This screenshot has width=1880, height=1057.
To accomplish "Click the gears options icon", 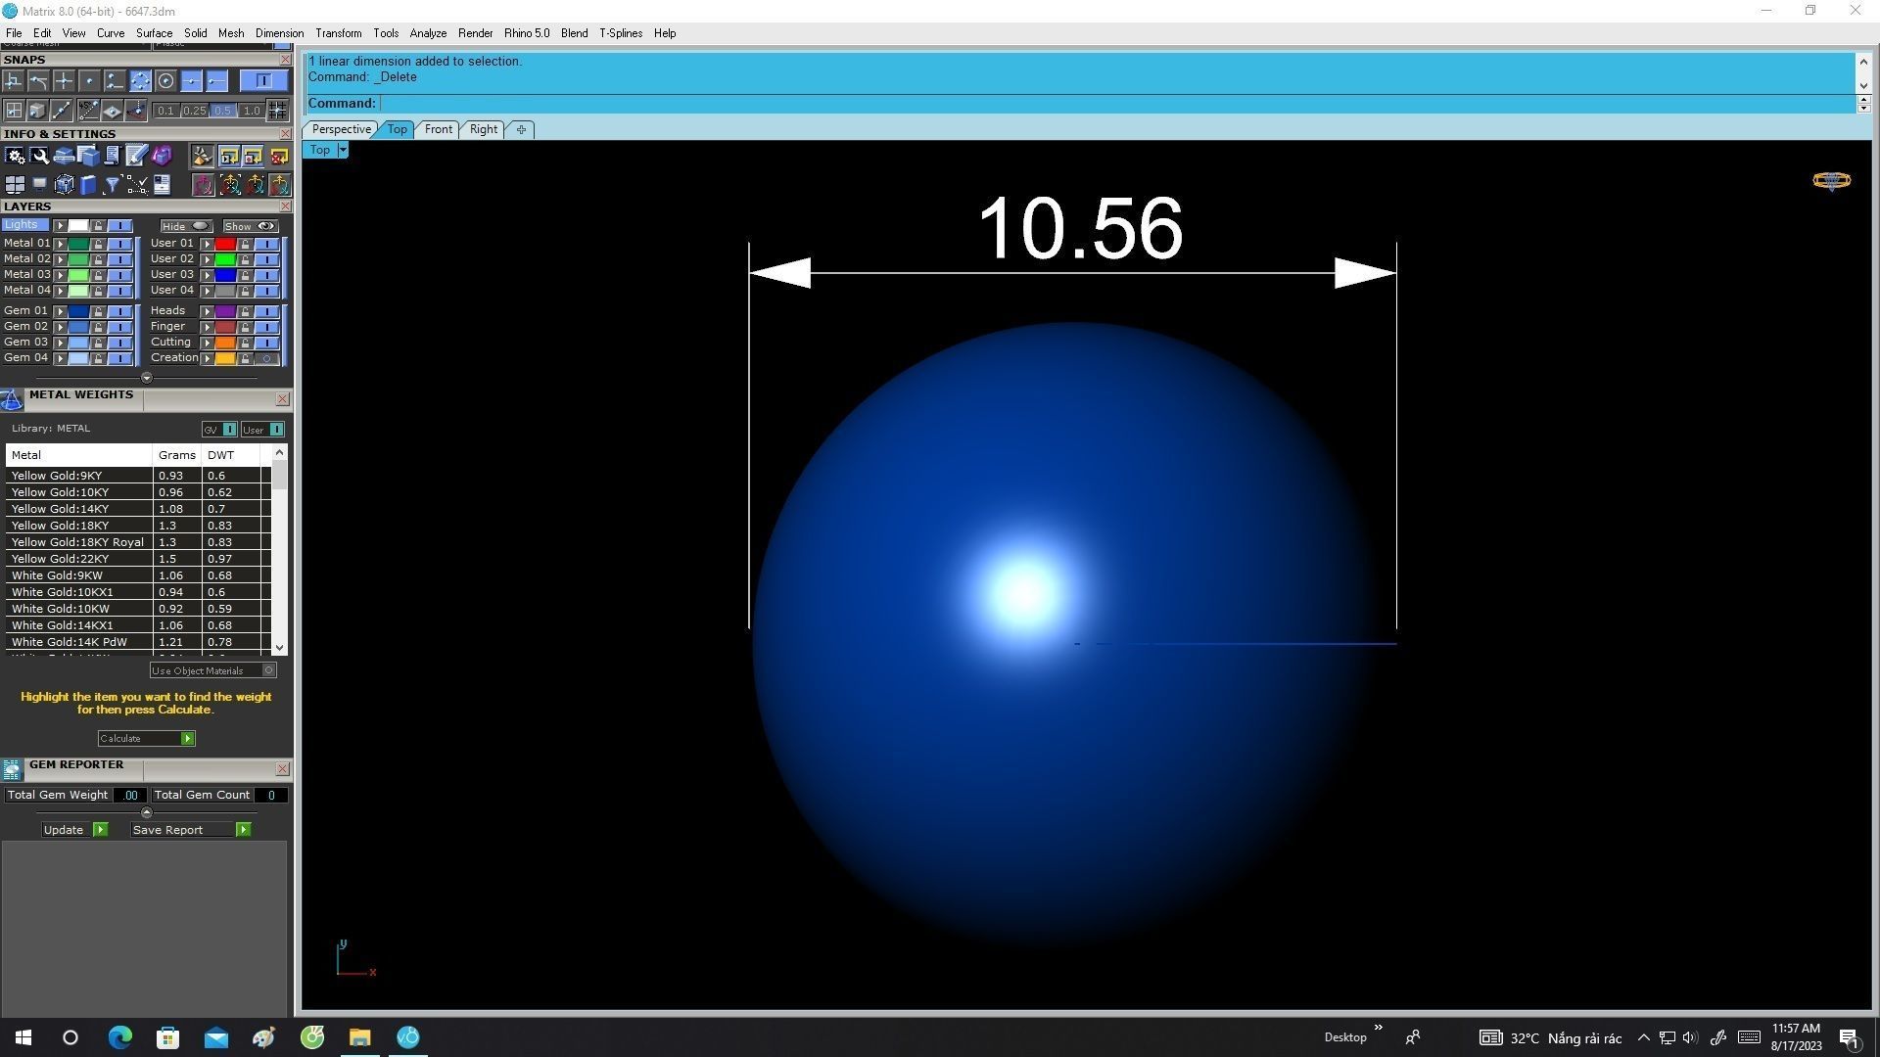I will click(x=15, y=157).
